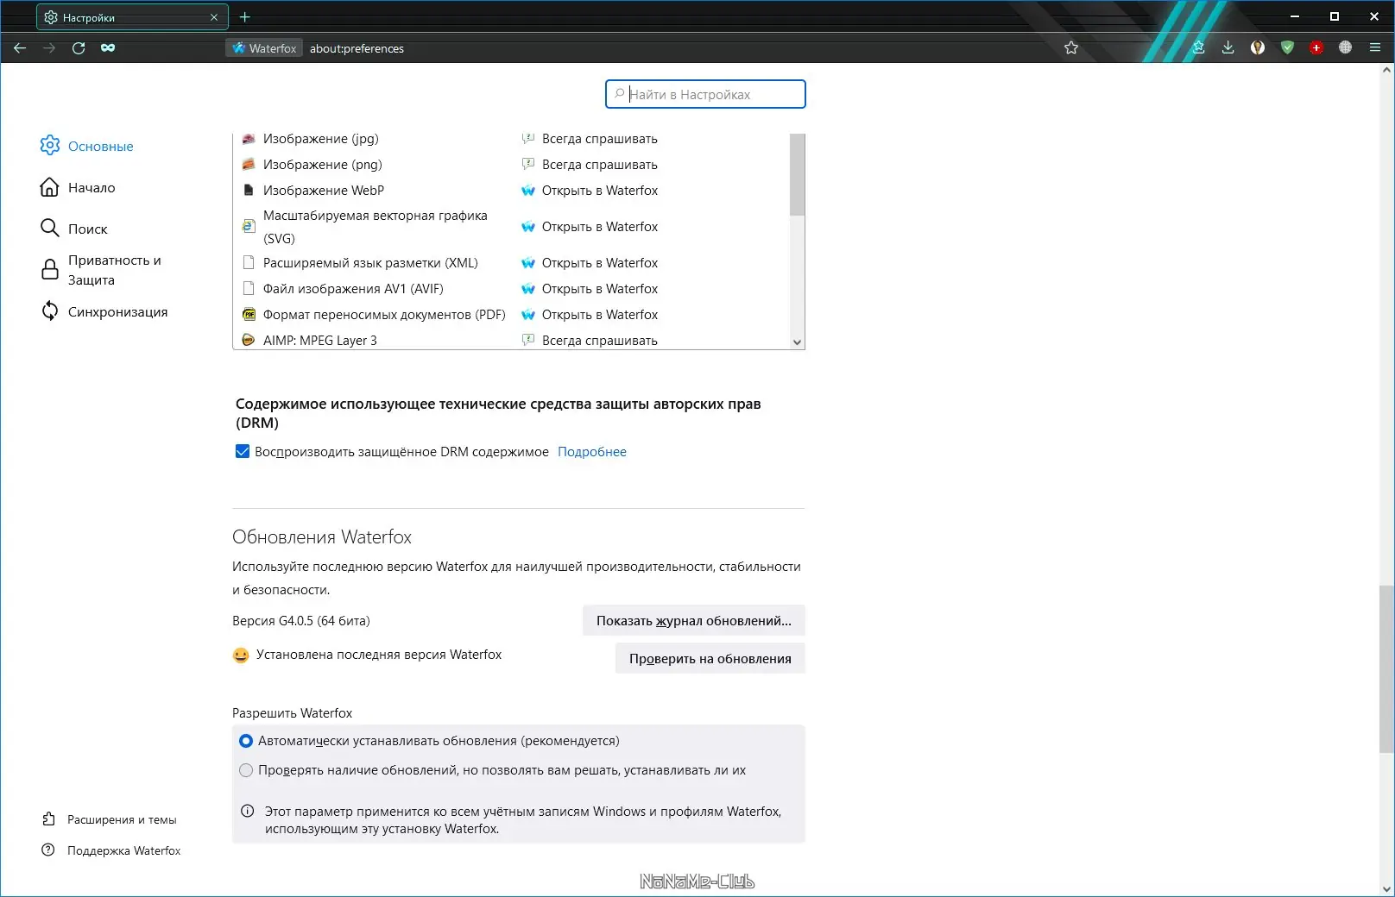Image resolution: width=1395 pixels, height=897 pixels.
Task: Click the gray globe extension icon
Action: click(x=1345, y=48)
